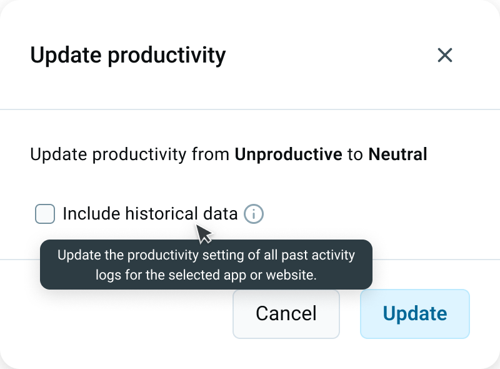The width and height of the screenshot is (500, 369).
Task: Click the dark tooltip about past activity logs
Action: (206, 265)
